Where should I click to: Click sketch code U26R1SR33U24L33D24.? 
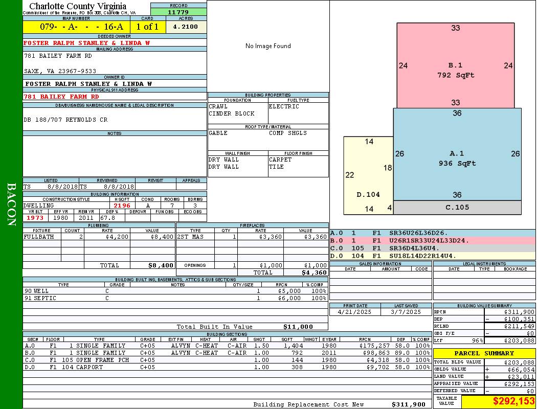pyautogui.click(x=429, y=241)
